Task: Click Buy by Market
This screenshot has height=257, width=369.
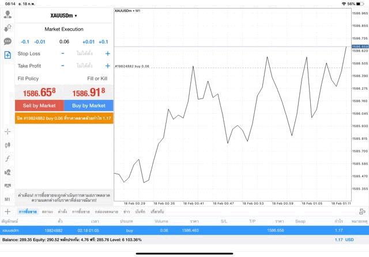Action: [89, 106]
